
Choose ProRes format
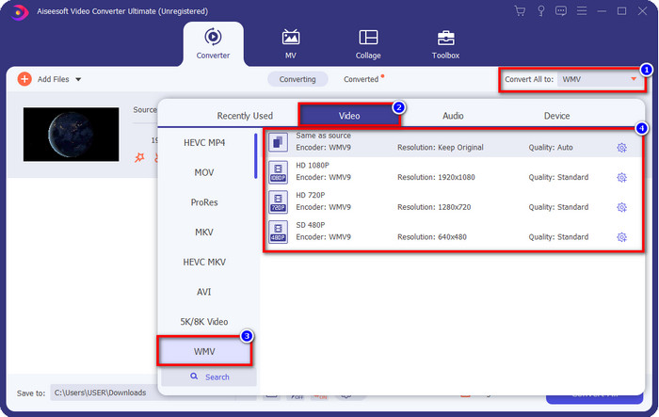[x=204, y=202]
